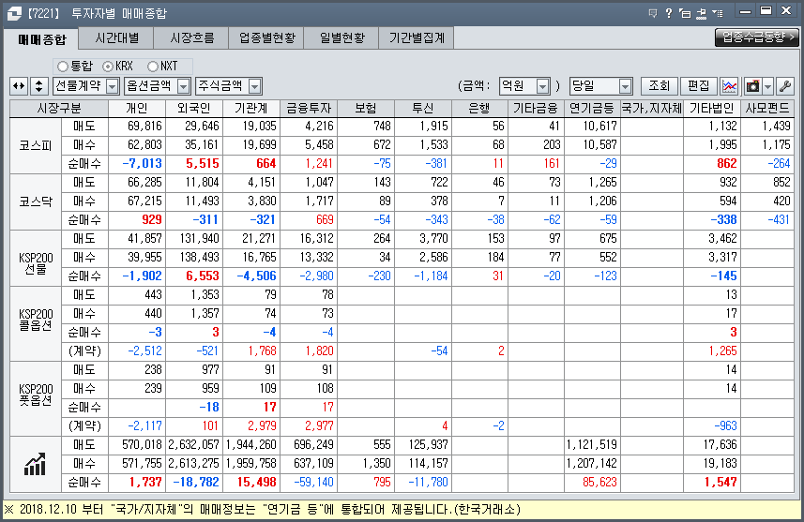Click the 1,547 기타법인 bottom net buy cell
Screen dimensions: 804x522
(712, 483)
